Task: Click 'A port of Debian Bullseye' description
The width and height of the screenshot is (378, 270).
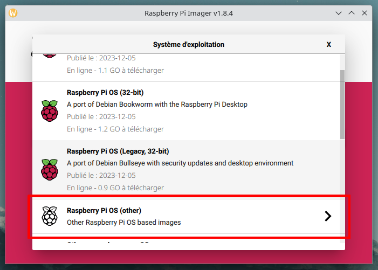Action: (x=180, y=163)
